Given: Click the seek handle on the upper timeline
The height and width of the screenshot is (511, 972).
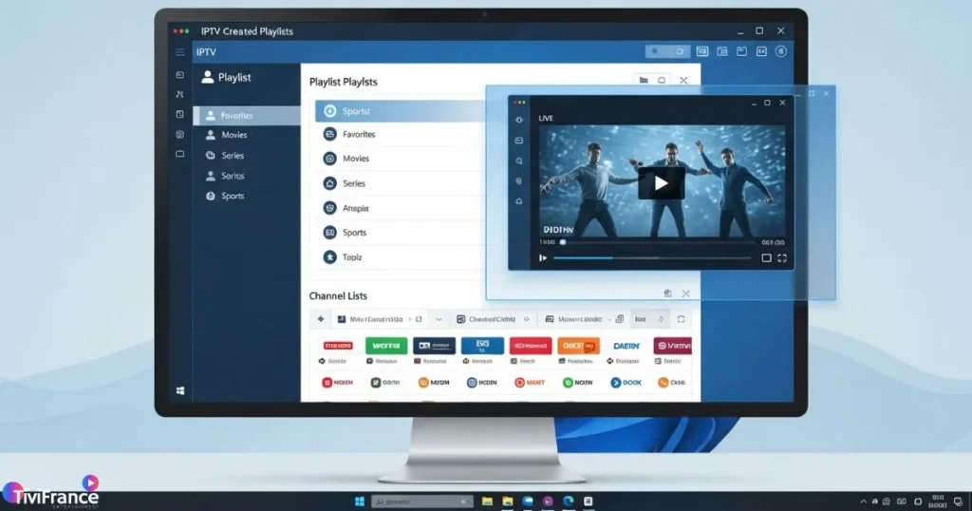Looking at the screenshot, I should (563, 242).
